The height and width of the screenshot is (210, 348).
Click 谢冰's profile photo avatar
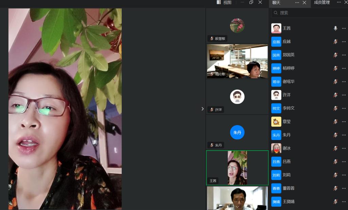276,148
